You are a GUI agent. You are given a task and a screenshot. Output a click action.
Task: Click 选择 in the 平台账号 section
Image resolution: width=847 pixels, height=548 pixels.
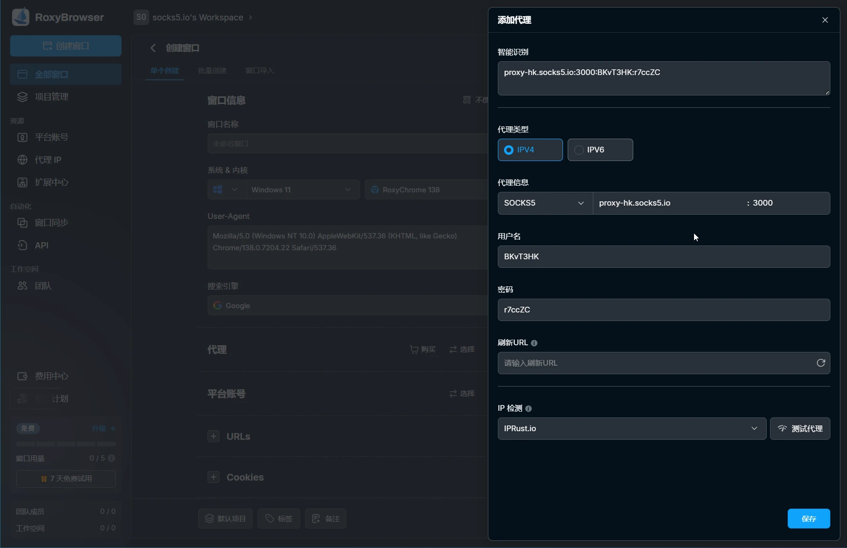[x=462, y=394]
